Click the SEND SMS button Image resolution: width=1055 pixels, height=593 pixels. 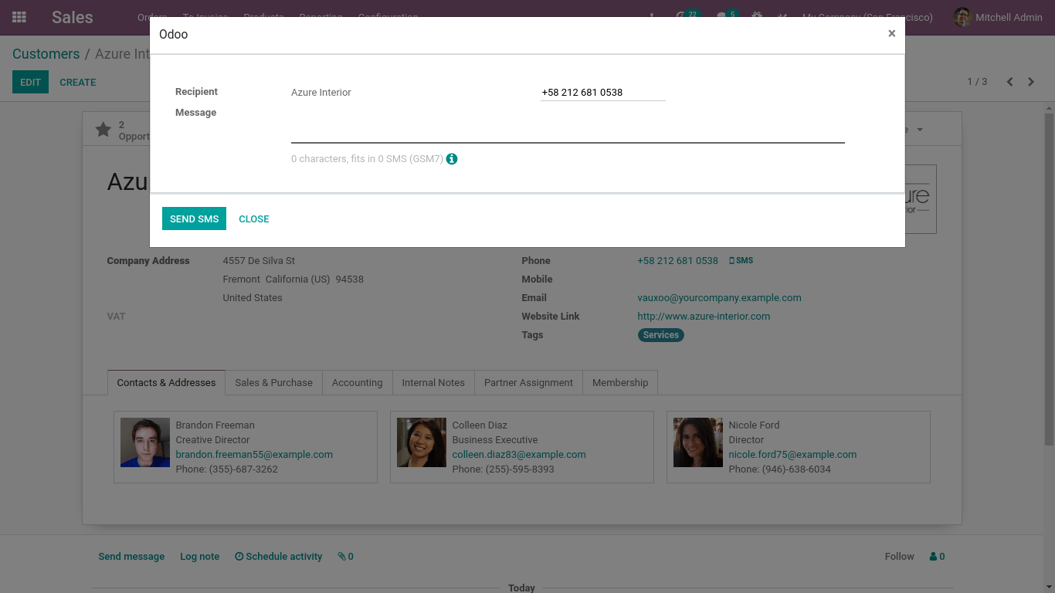194,219
